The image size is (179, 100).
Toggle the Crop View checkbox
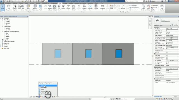(x=167, y=56)
